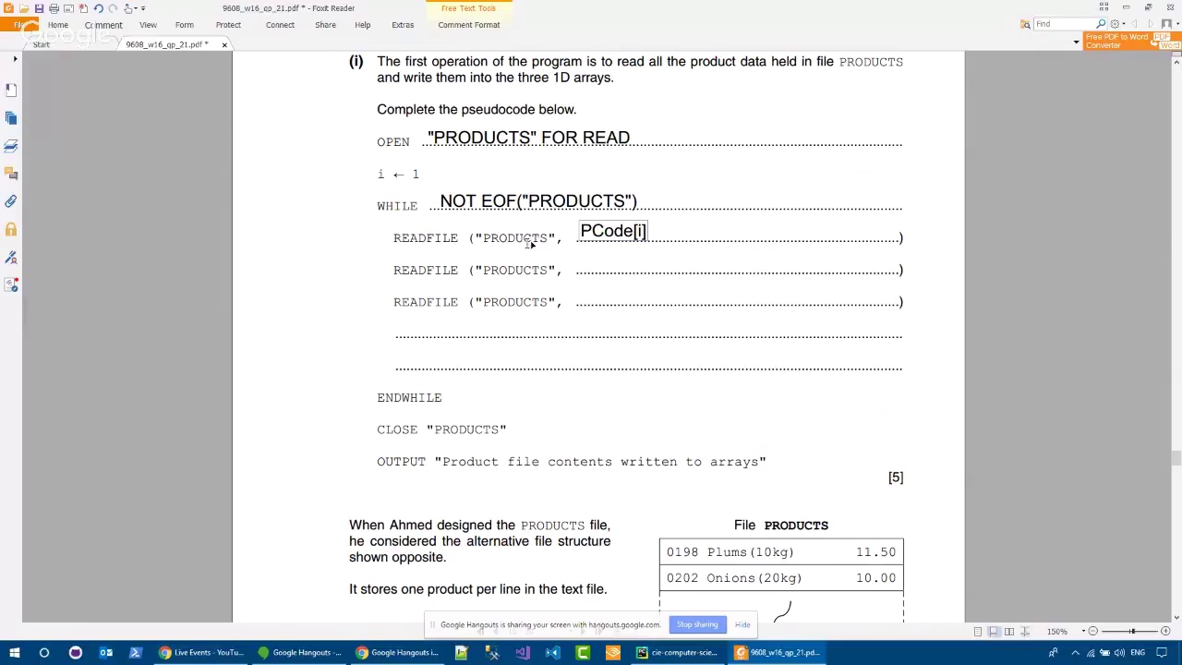Click the "PRODUCTS" FOR READ annotation
Viewport: 1182px width, 665px height.
528,138
